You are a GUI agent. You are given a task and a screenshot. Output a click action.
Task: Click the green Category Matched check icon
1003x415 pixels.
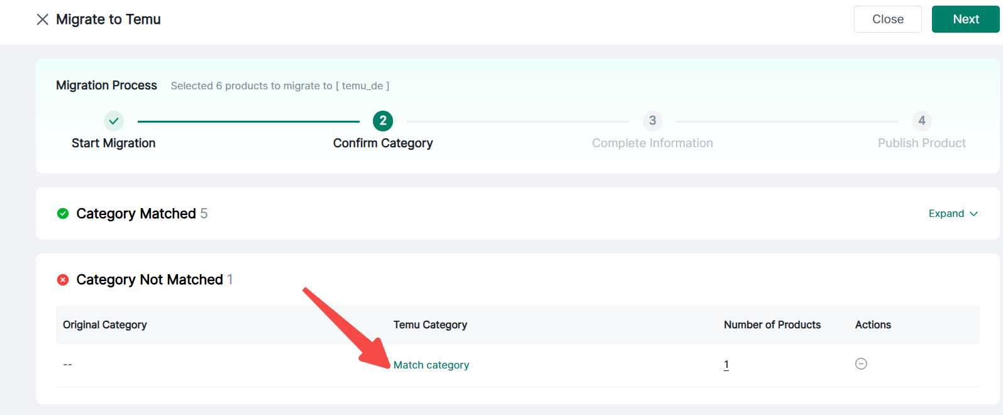point(63,214)
